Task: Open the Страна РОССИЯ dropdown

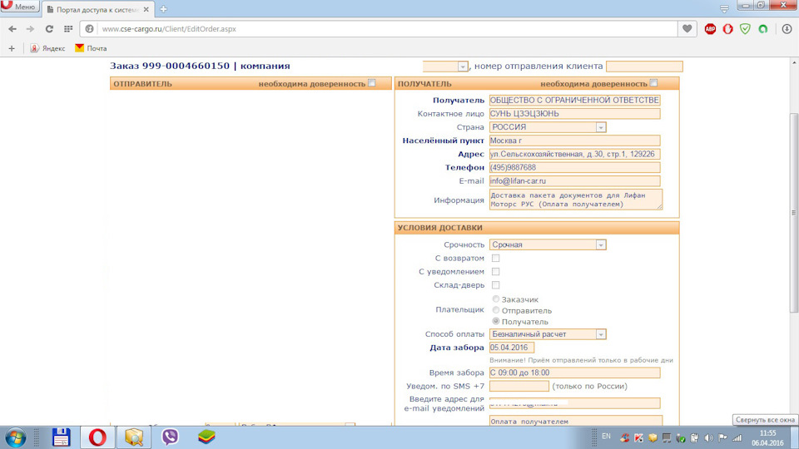Action: 548,127
